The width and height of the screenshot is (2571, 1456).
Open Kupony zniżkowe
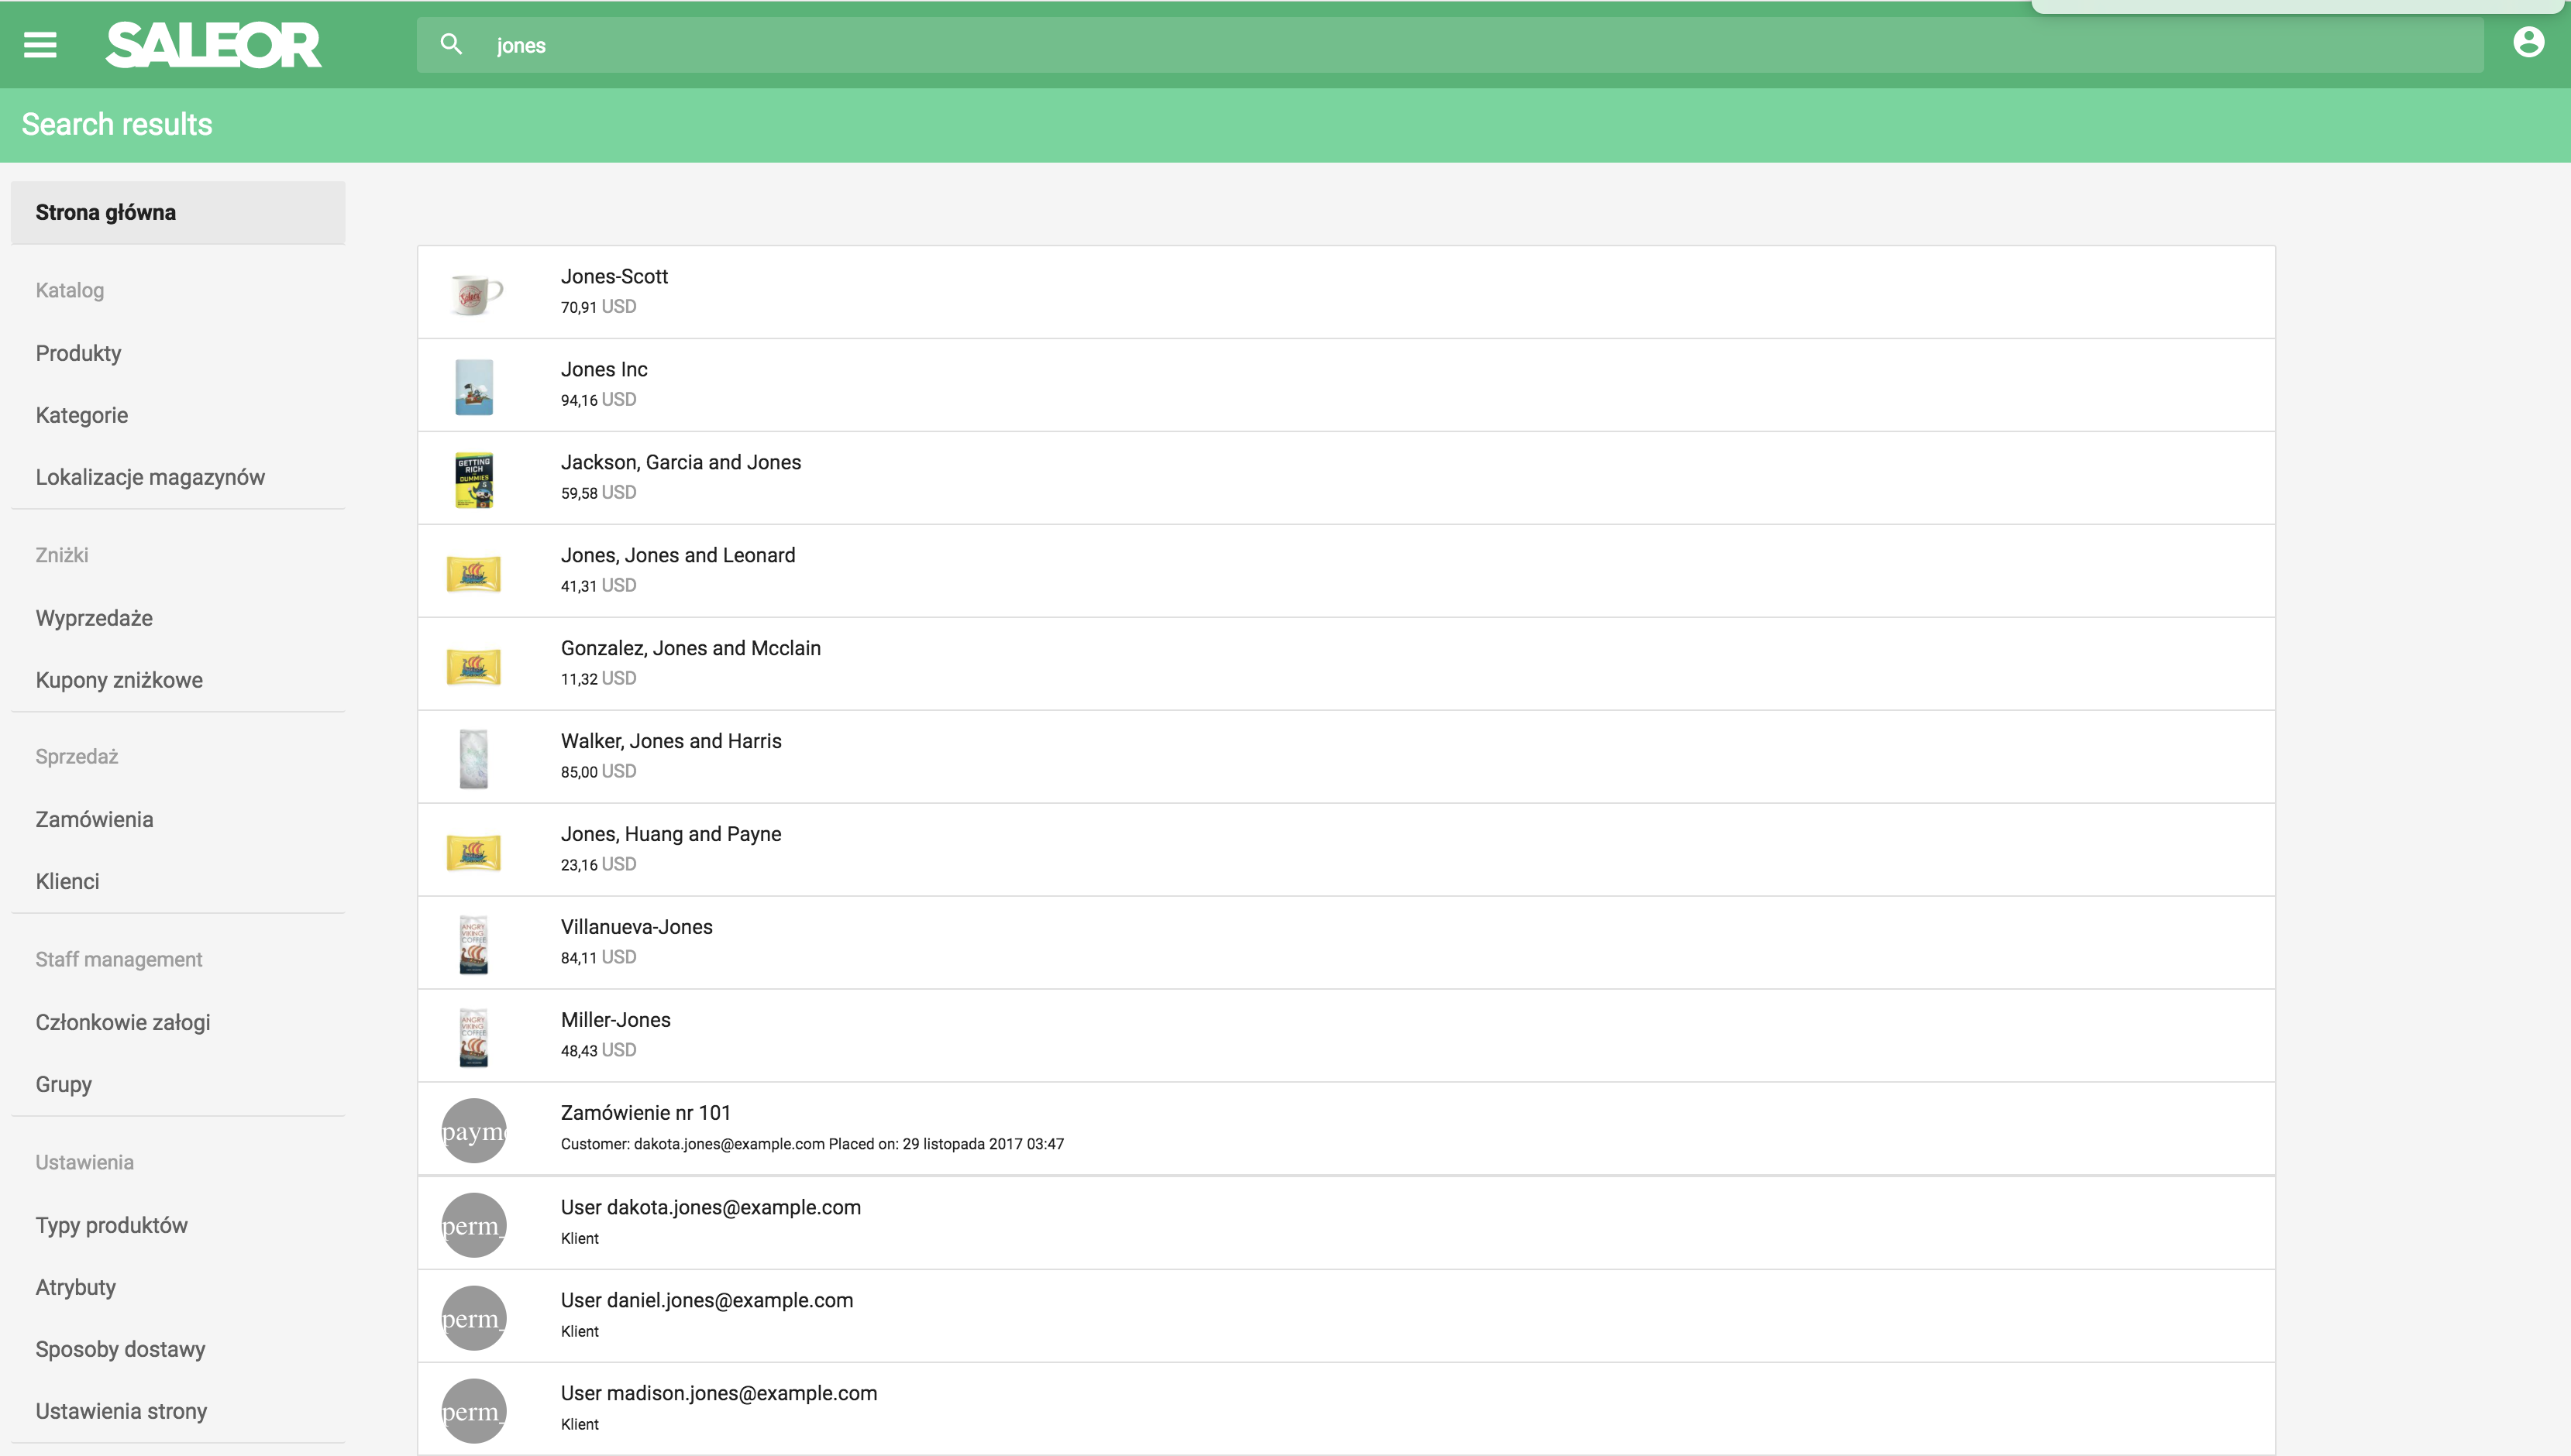[x=118, y=679]
